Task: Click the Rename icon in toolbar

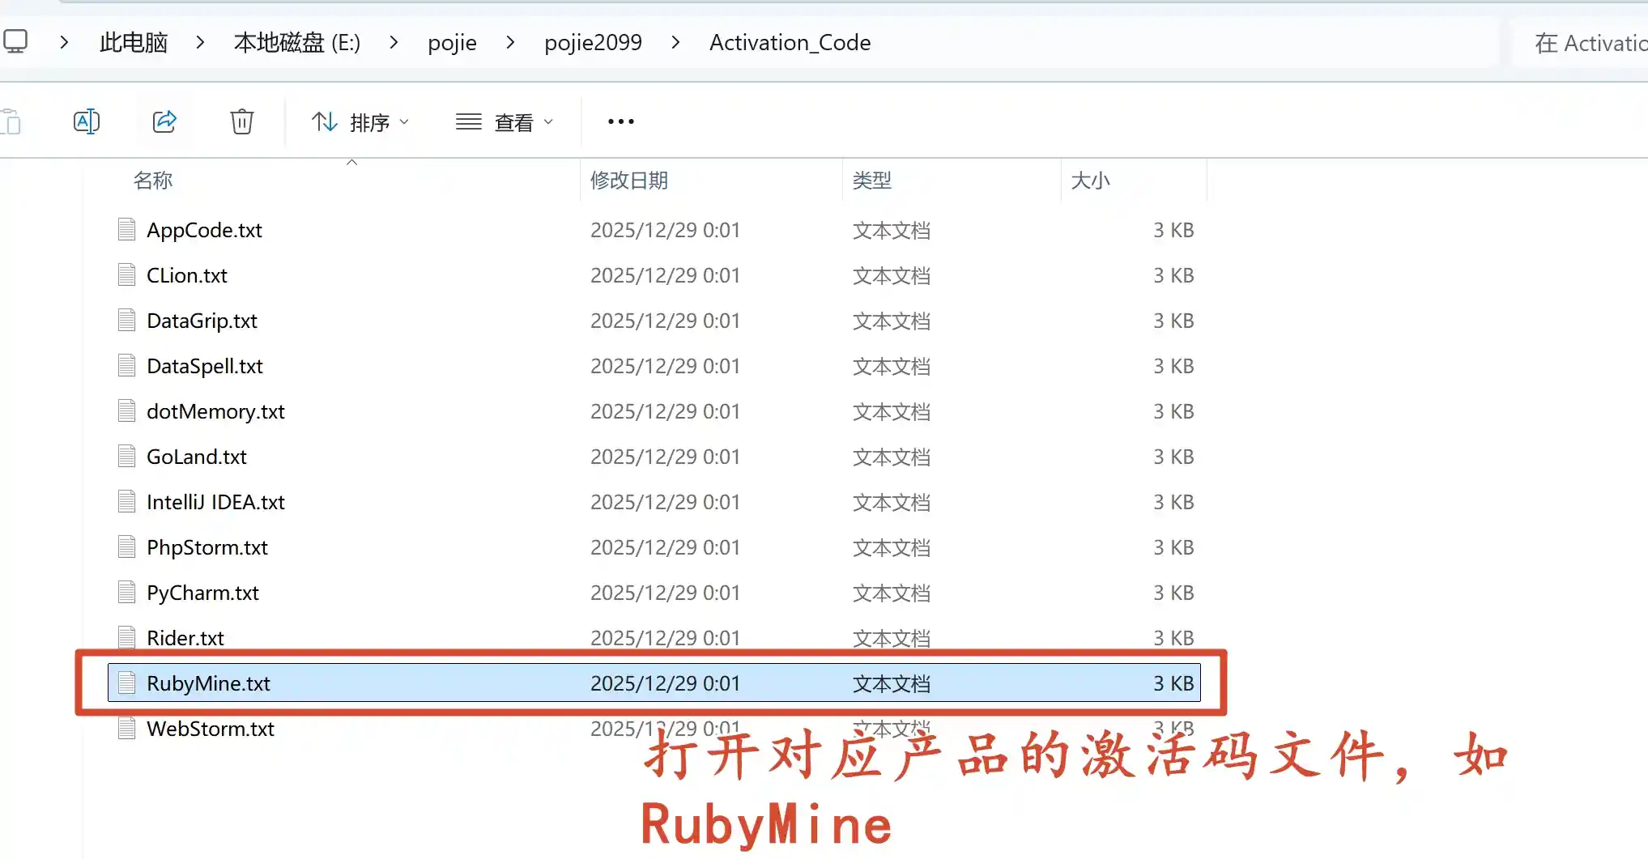Action: click(x=86, y=121)
